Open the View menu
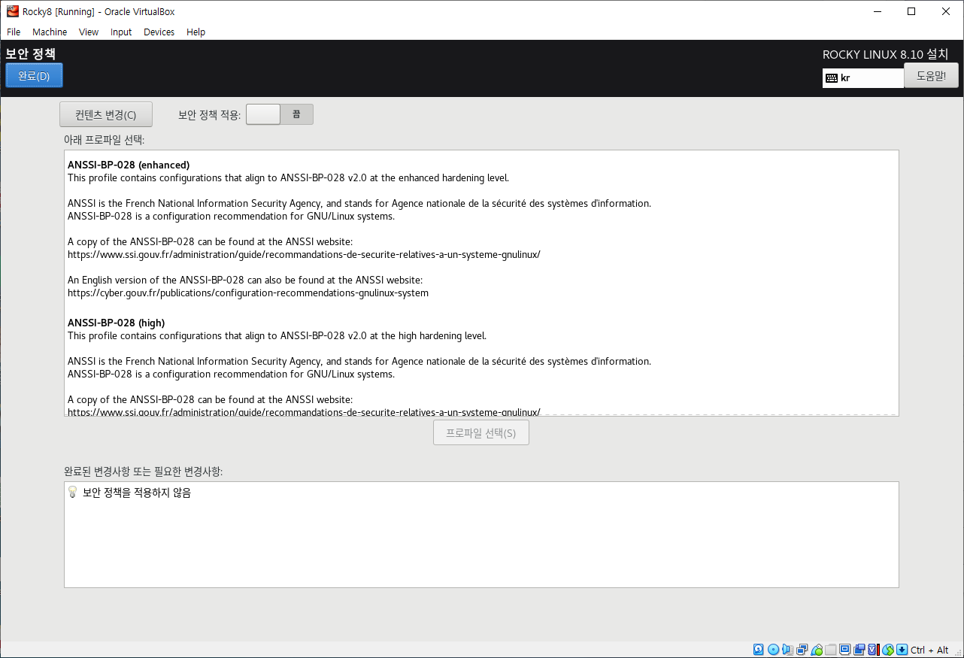Viewport: 964px width, 658px height. click(x=89, y=32)
